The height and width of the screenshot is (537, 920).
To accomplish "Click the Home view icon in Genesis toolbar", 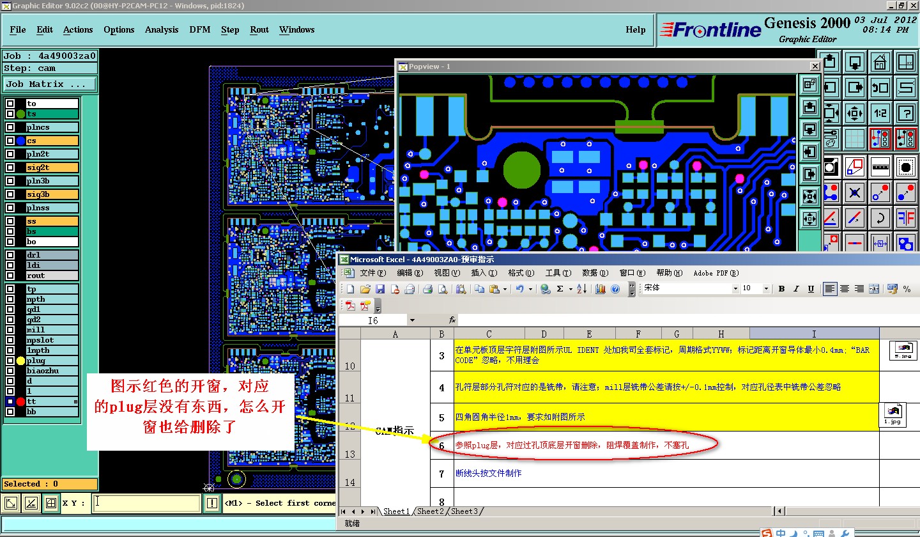I will (880, 62).
